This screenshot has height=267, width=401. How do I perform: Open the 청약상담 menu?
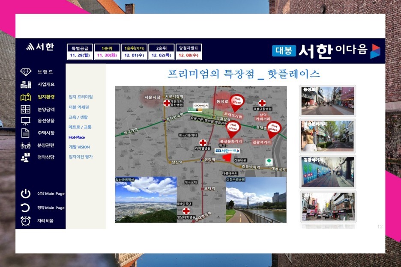46,157
